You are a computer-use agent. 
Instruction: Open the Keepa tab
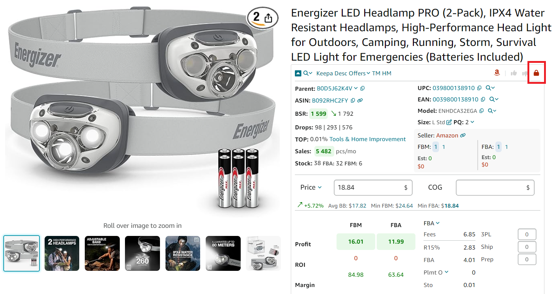pos(324,73)
